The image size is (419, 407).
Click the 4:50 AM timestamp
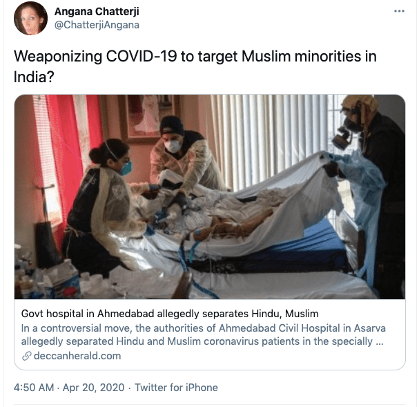pos(34,388)
